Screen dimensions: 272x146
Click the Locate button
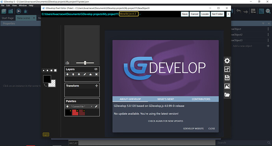click(x=205, y=14)
